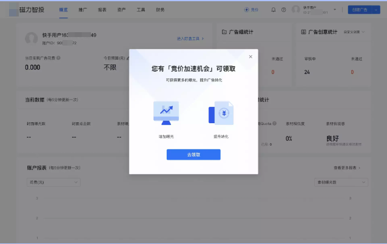Open the 素材曝光数 dropdown above the chart
387x244 pixels.
point(341,182)
